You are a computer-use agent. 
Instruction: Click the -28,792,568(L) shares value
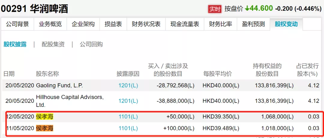click(175, 86)
